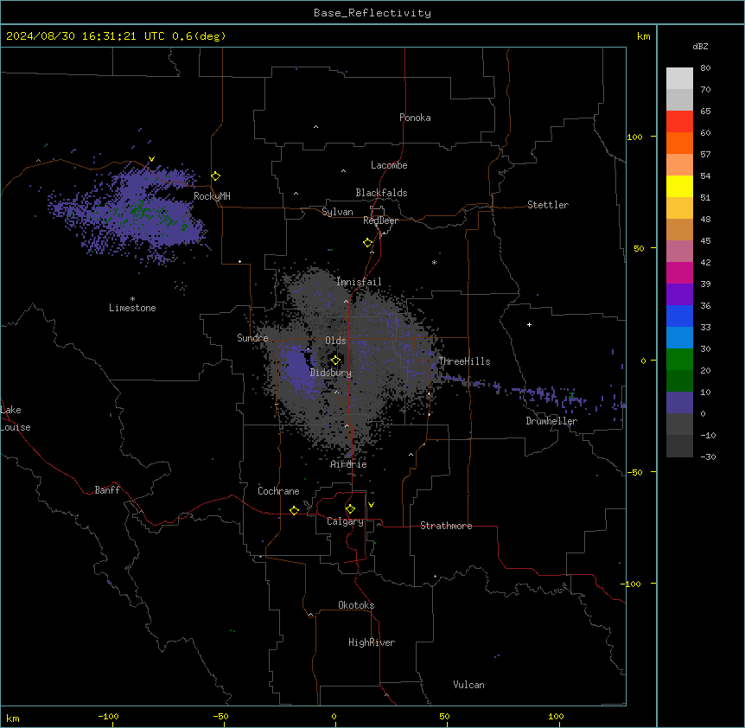This screenshot has width=745, height=728.
Task: Click the Ponoka city label
Action: click(415, 118)
